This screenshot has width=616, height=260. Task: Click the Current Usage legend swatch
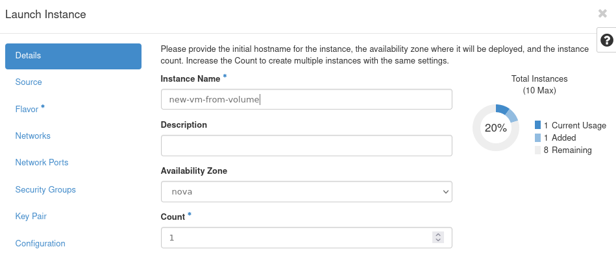(x=538, y=125)
